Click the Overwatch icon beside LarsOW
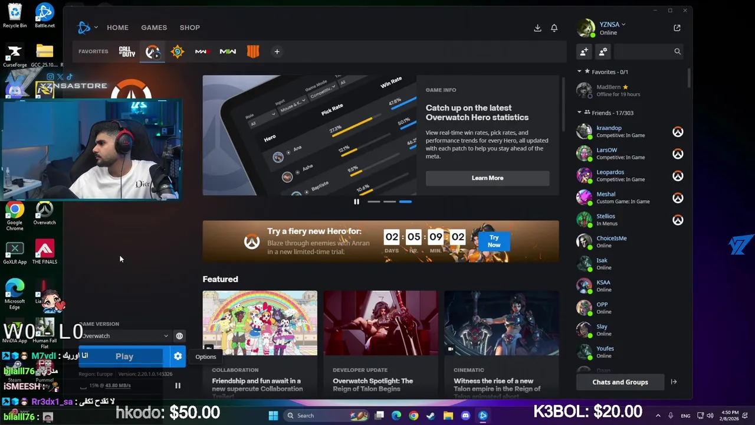755x425 pixels. [x=678, y=153]
